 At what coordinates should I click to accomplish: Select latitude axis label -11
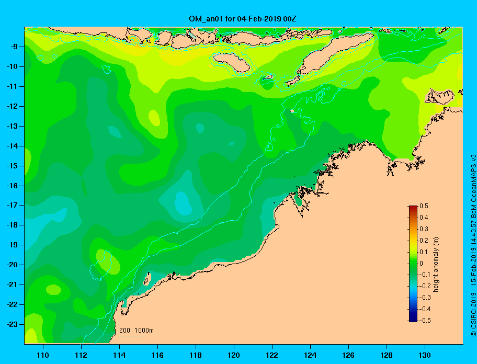tap(12, 86)
